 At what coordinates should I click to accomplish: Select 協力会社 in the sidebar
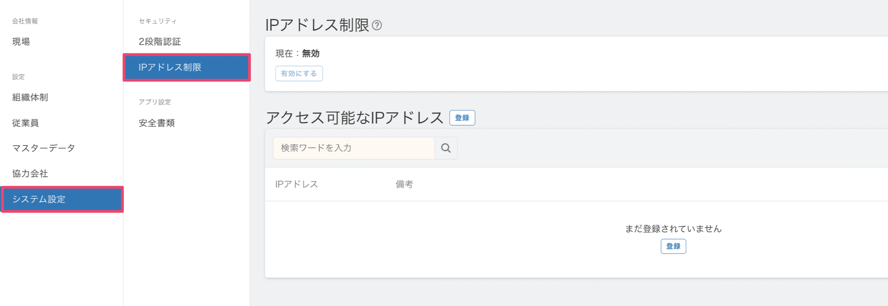[29, 173]
